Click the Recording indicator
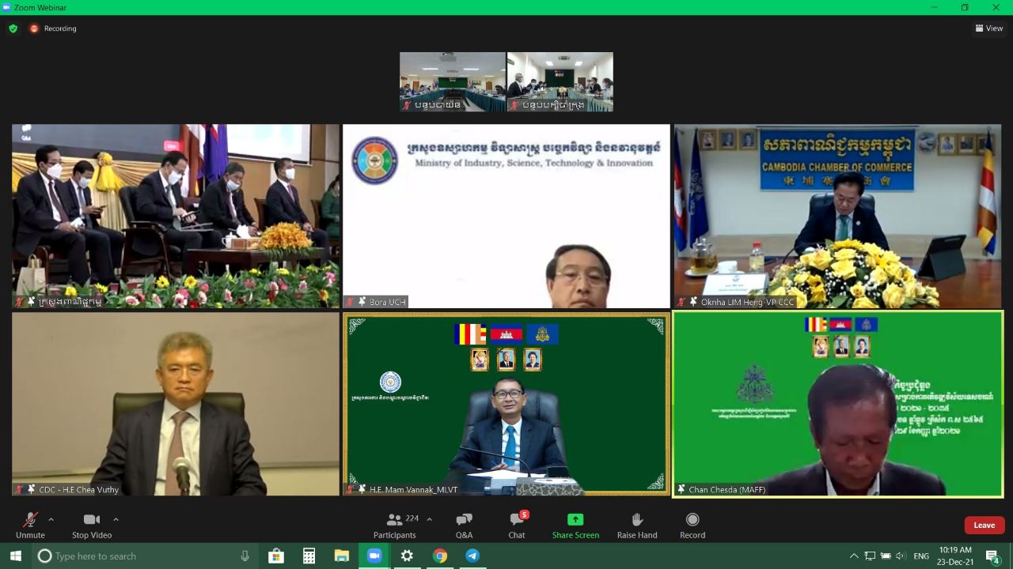This screenshot has width=1013, height=569. click(x=53, y=28)
